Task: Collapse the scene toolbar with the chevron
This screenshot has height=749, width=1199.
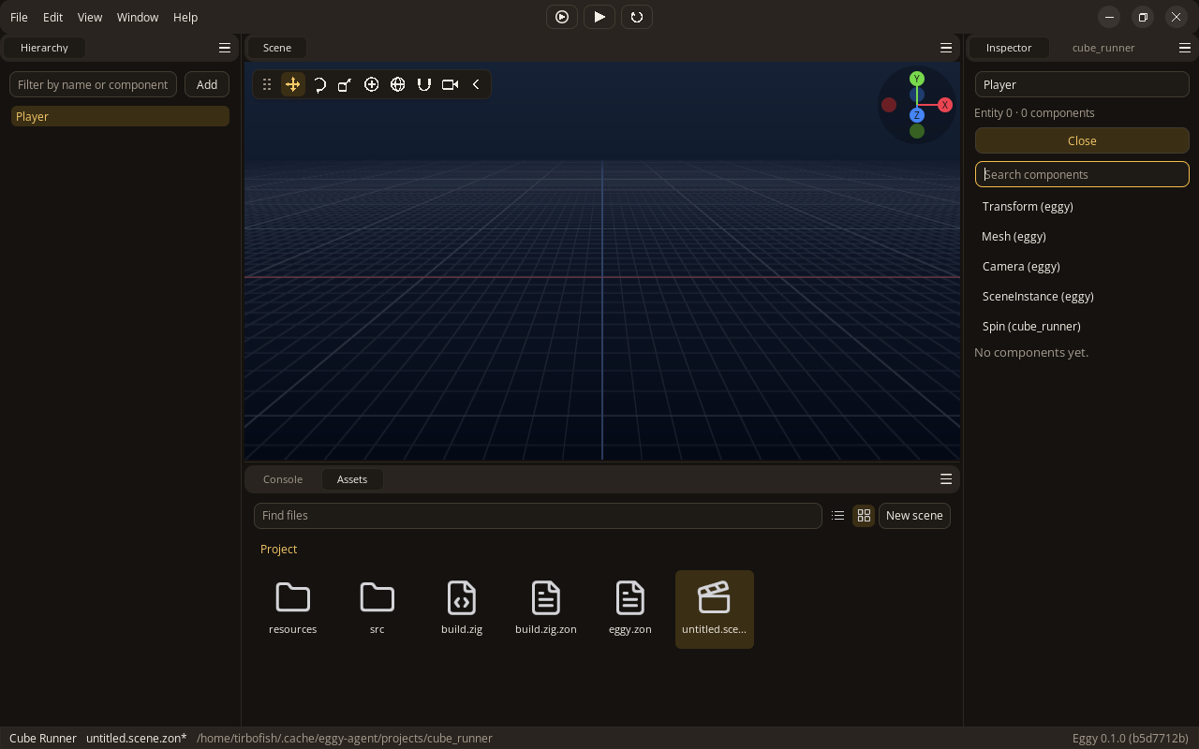Action: 476,84
